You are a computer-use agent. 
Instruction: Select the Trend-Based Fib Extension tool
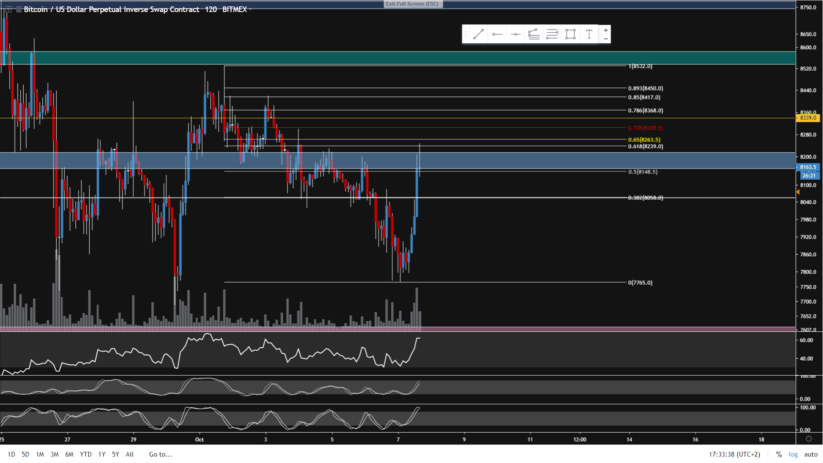534,34
